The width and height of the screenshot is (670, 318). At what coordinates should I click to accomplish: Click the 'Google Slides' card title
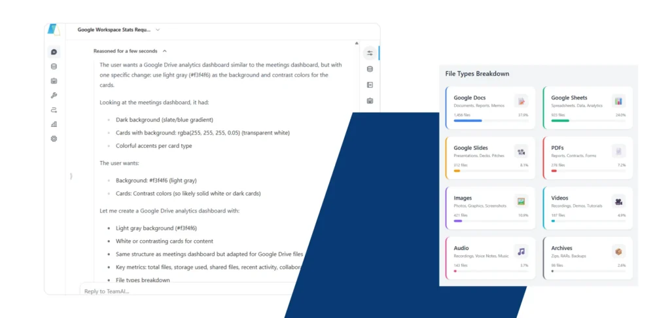pyautogui.click(x=471, y=148)
